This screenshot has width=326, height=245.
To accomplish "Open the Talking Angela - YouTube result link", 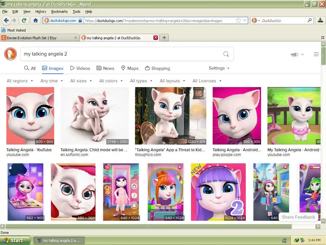I will click(x=29, y=150).
